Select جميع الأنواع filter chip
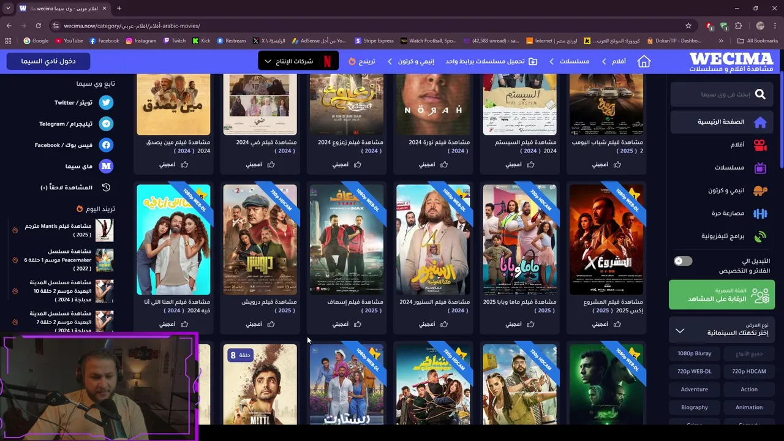Screen dimensions: 784x441 [748, 353]
